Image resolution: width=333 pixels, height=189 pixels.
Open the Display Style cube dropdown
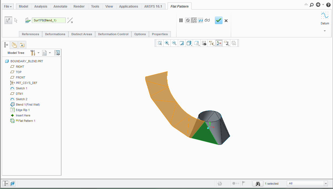coord(189,43)
